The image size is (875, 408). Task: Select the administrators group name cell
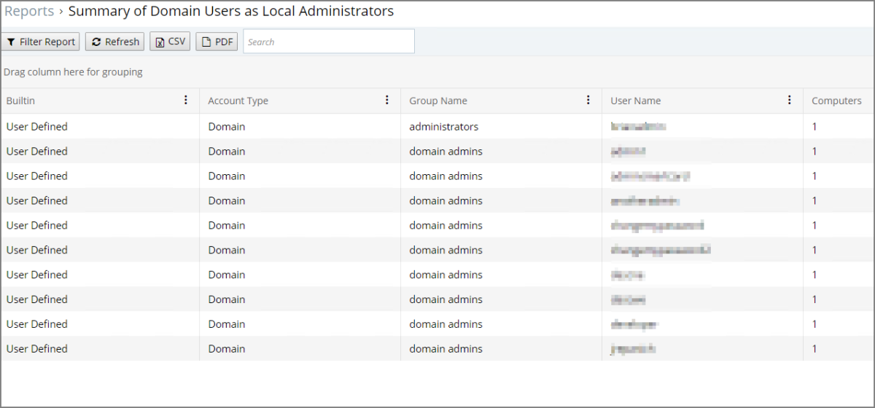click(x=443, y=127)
